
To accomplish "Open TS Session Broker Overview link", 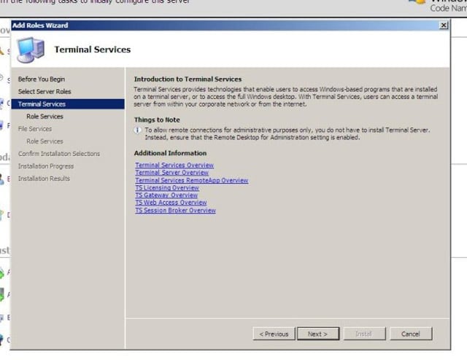I will [175, 211].
